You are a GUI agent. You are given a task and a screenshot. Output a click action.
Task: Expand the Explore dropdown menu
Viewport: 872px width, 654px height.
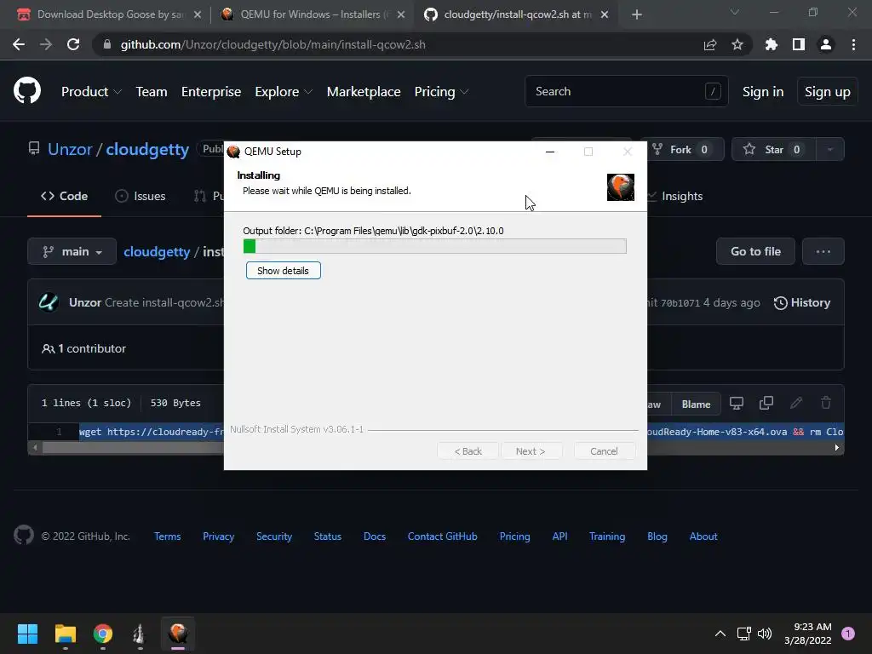[284, 92]
